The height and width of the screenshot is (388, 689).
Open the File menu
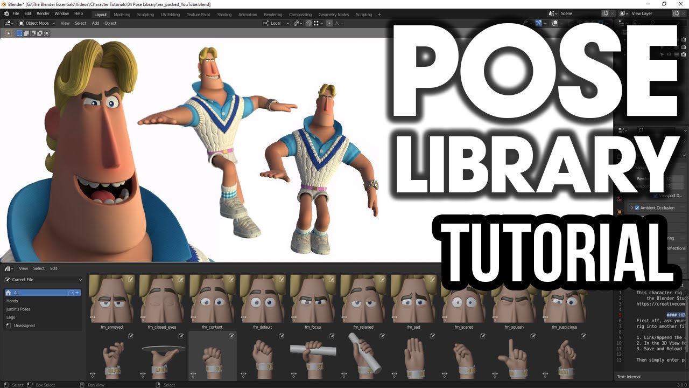tap(16, 13)
